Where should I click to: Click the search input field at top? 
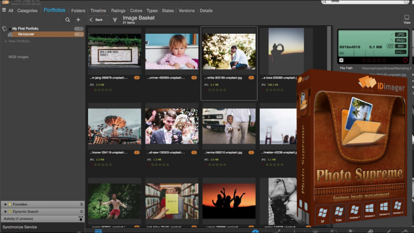pyautogui.click(x=366, y=2)
